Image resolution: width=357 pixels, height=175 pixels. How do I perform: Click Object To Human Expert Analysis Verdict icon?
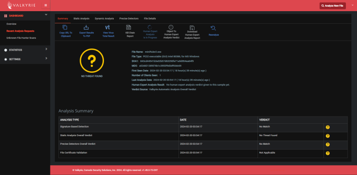pyautogui.click(x=171, y=27)
